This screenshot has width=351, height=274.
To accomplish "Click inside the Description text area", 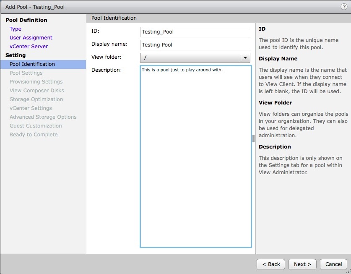I will (195, 156).
